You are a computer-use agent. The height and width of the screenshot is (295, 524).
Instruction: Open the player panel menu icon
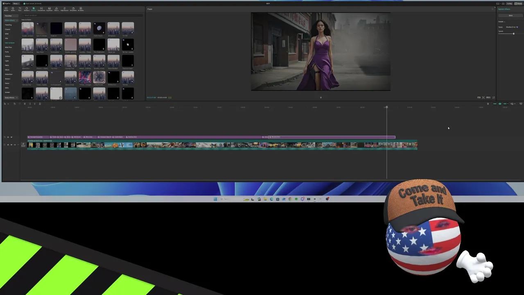tap(493, 9)
